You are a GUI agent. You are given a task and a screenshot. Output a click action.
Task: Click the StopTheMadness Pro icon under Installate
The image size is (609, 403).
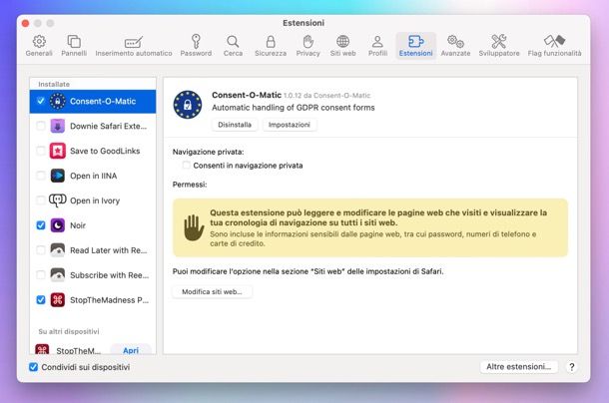(58, 299)
